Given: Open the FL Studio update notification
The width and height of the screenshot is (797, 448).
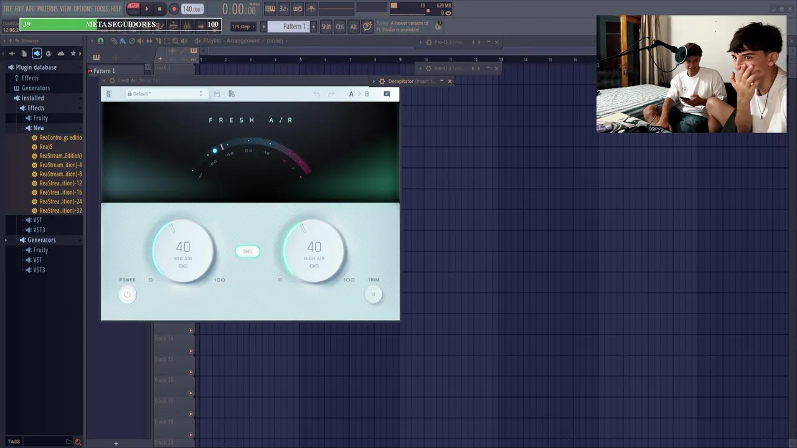Looking at the screenshot, I should [410, 26].
